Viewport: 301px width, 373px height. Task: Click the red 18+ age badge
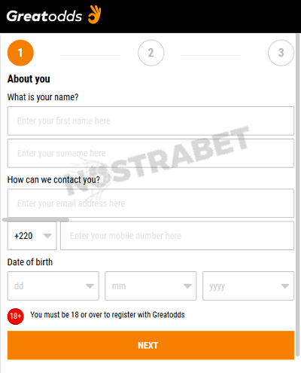tap(16, 316)
